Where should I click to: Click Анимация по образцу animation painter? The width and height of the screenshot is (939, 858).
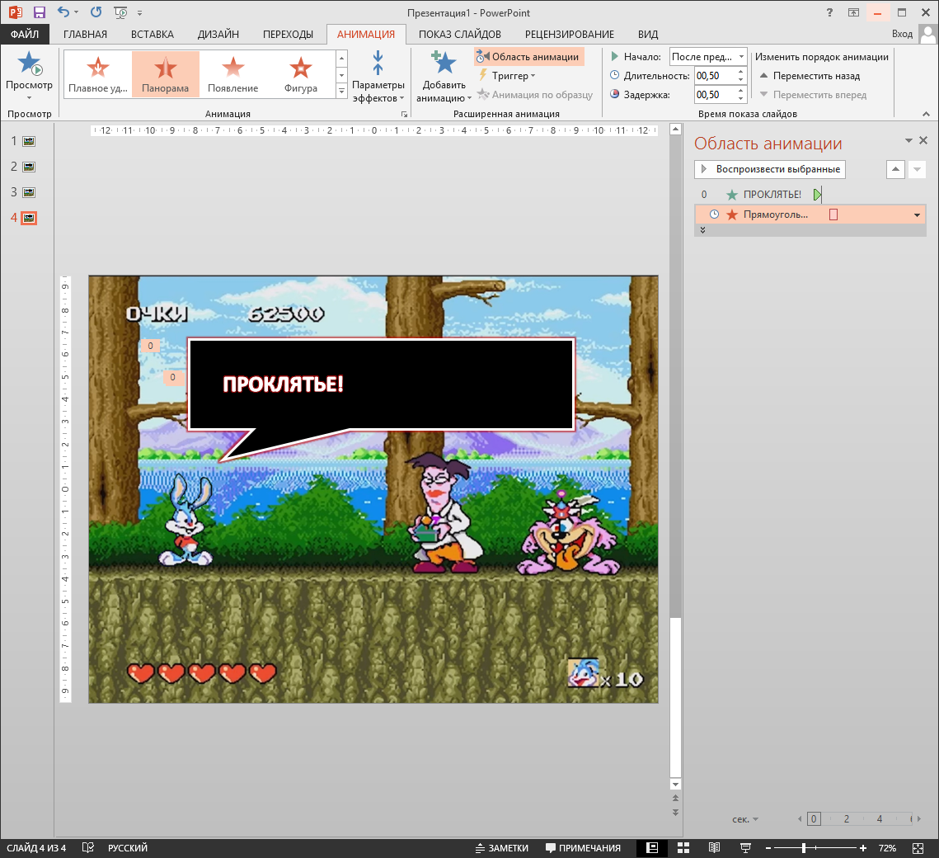point(535,95)
